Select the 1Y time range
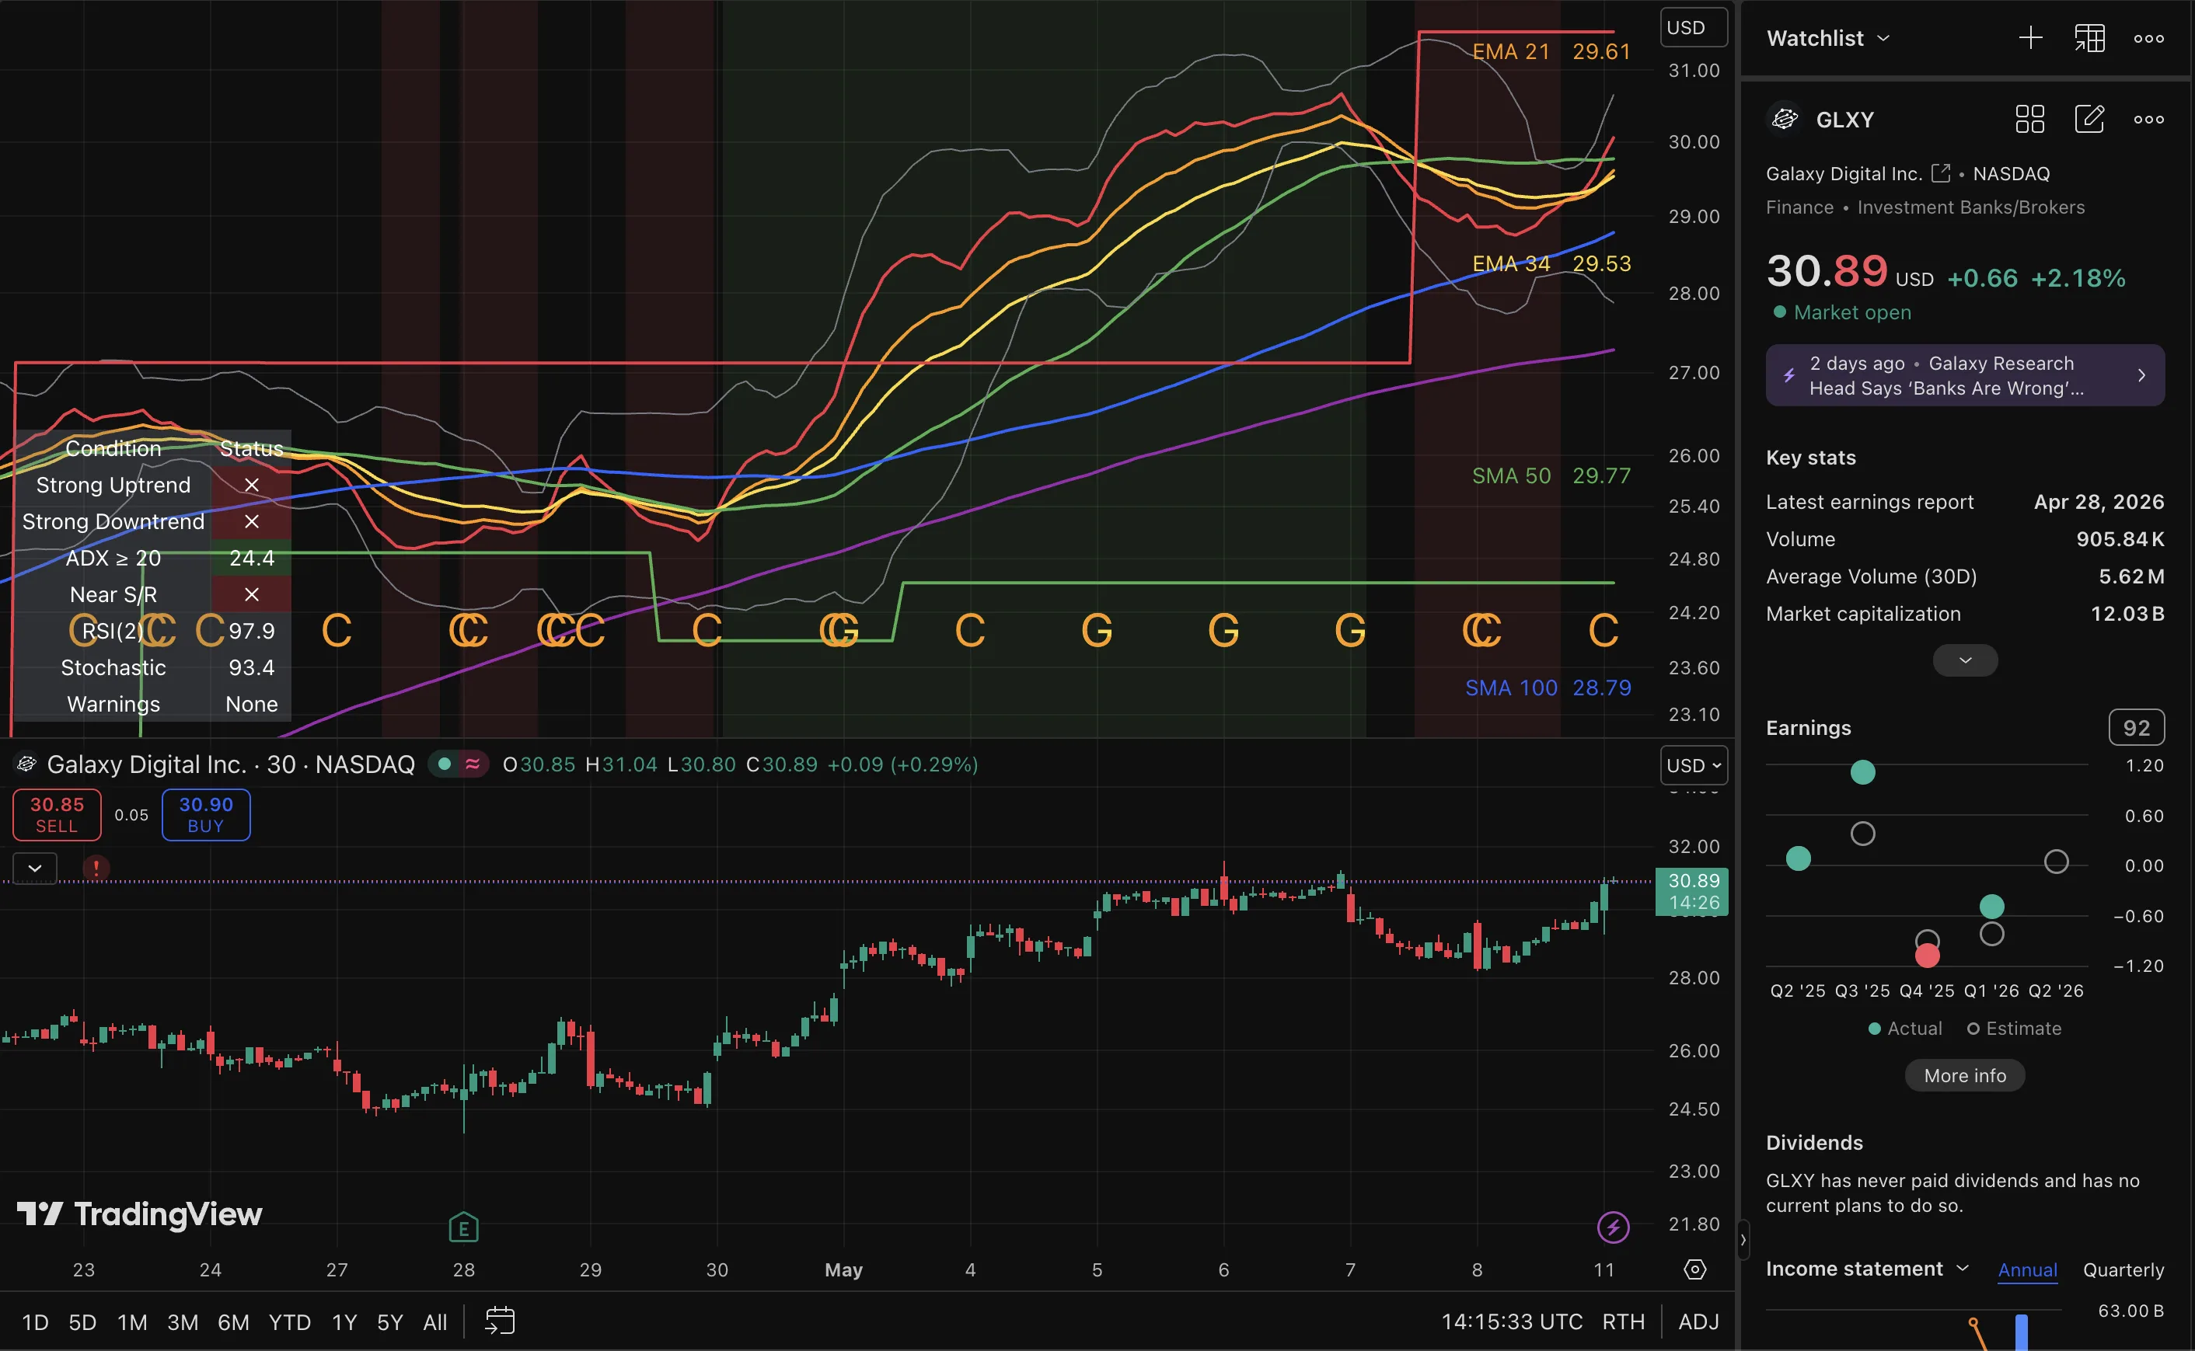 pos(344,1321)
